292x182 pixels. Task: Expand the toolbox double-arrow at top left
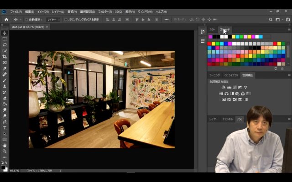(x=2, y=25)
